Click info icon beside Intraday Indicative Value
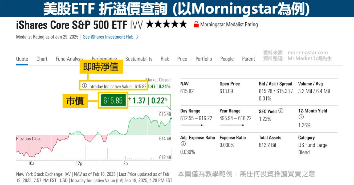 coord(84,86)
